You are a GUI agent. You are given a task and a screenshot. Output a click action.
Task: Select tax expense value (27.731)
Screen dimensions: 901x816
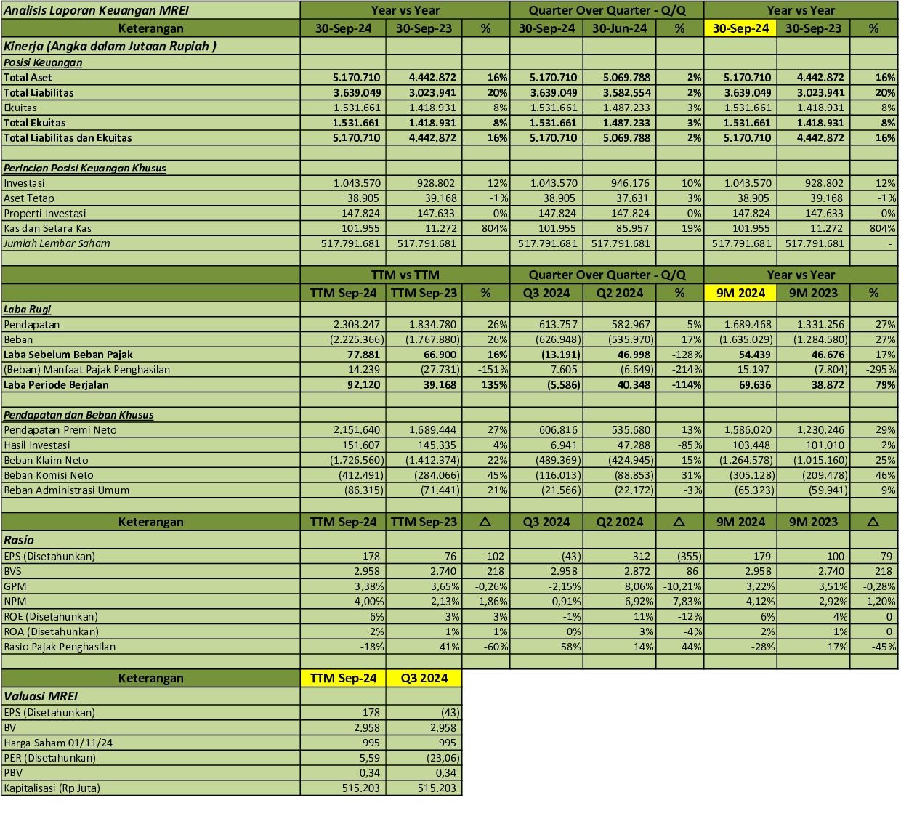click(440, 369)
